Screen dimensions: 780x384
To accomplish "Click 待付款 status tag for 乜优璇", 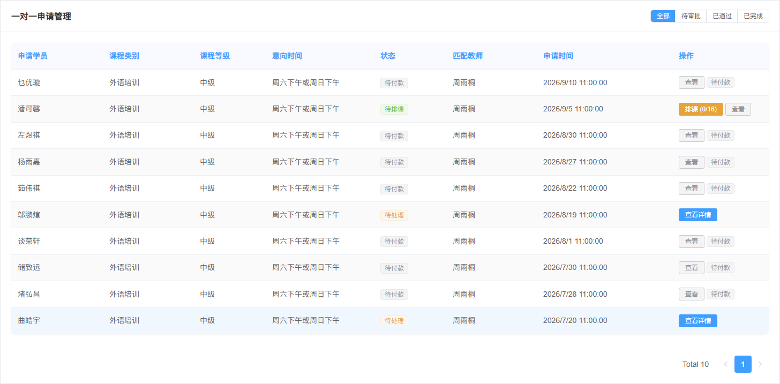I will tap(394, 82).
